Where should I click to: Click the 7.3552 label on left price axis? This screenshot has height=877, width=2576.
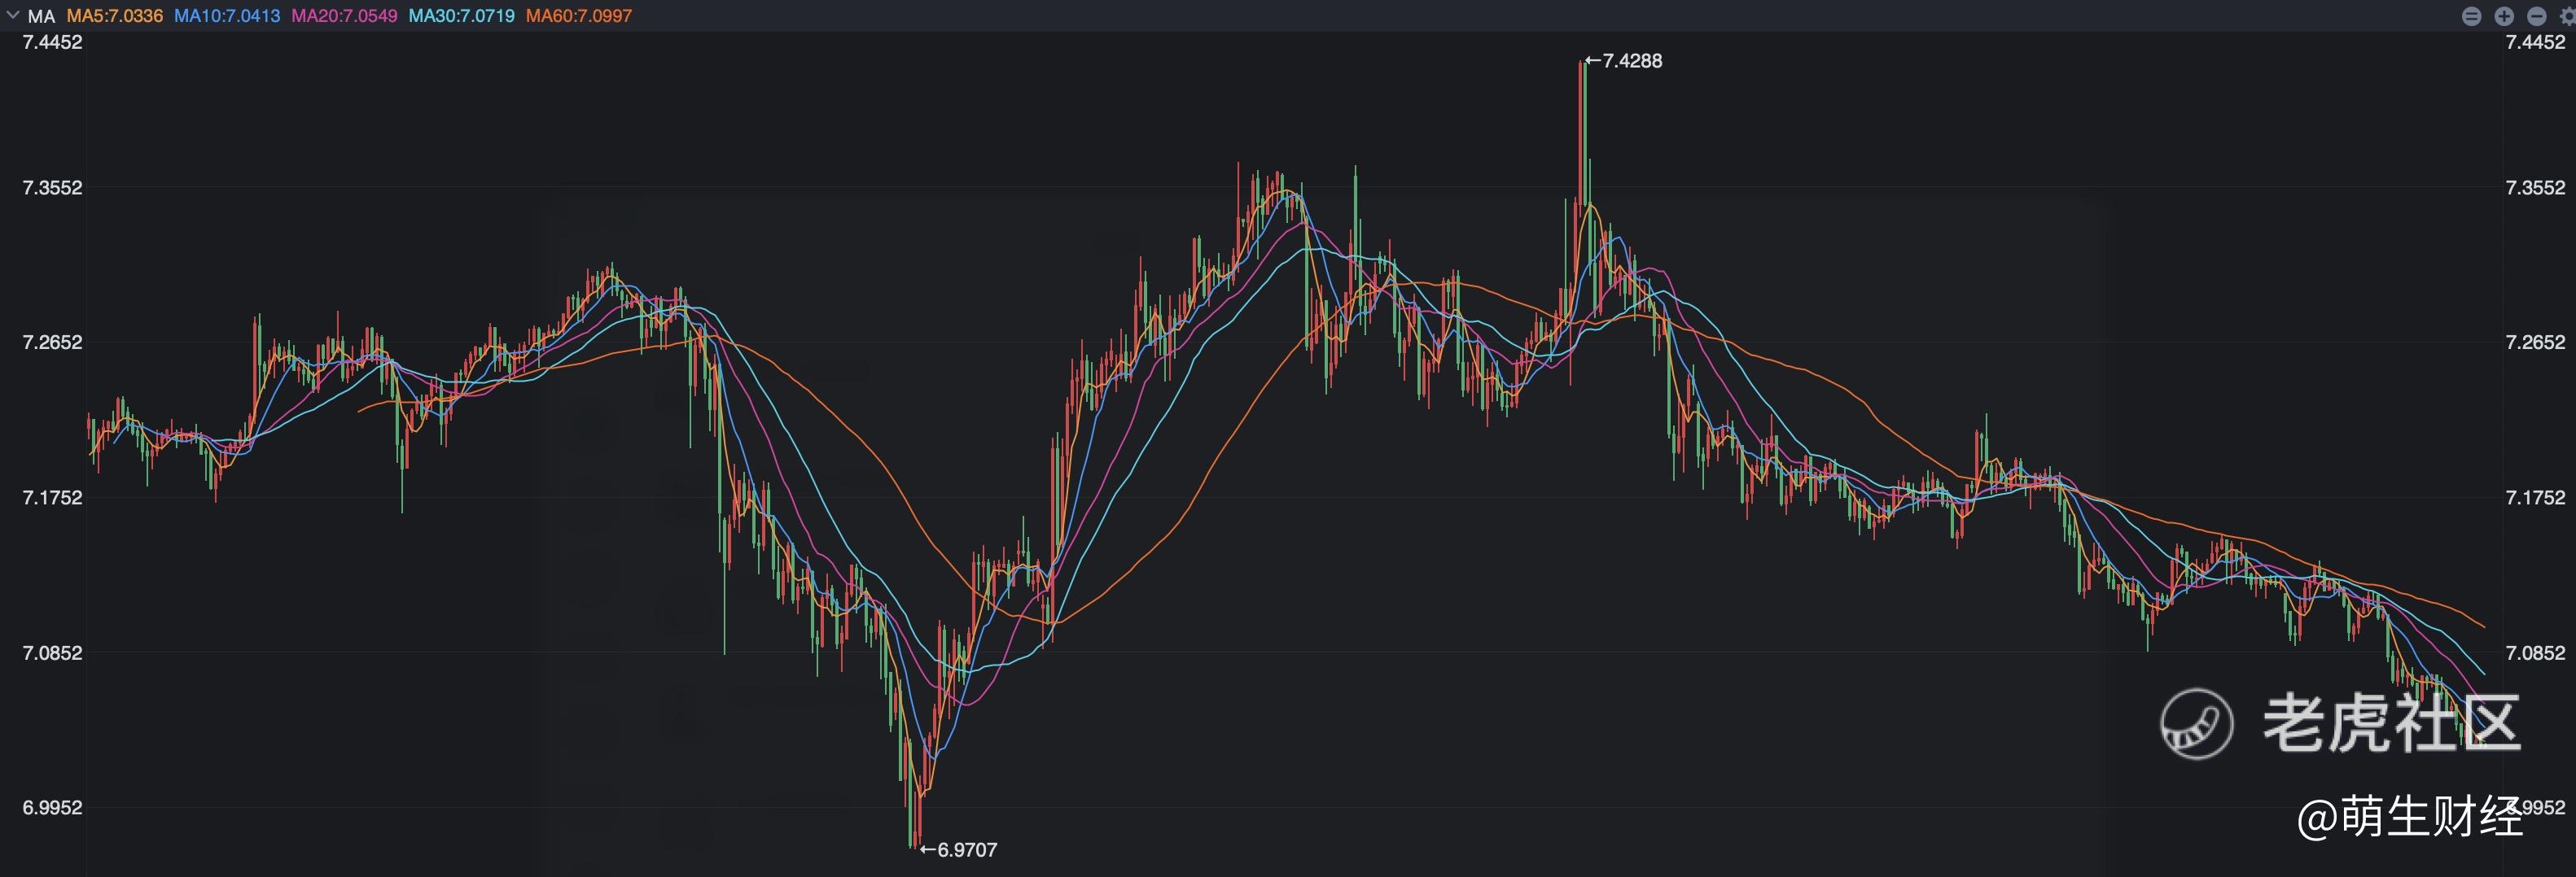coord(53,188)
